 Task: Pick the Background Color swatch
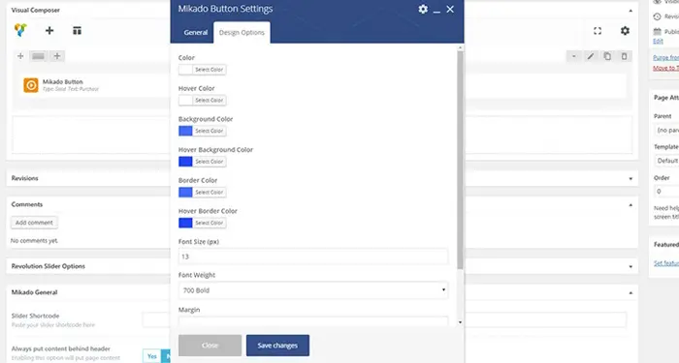[185, 131]
